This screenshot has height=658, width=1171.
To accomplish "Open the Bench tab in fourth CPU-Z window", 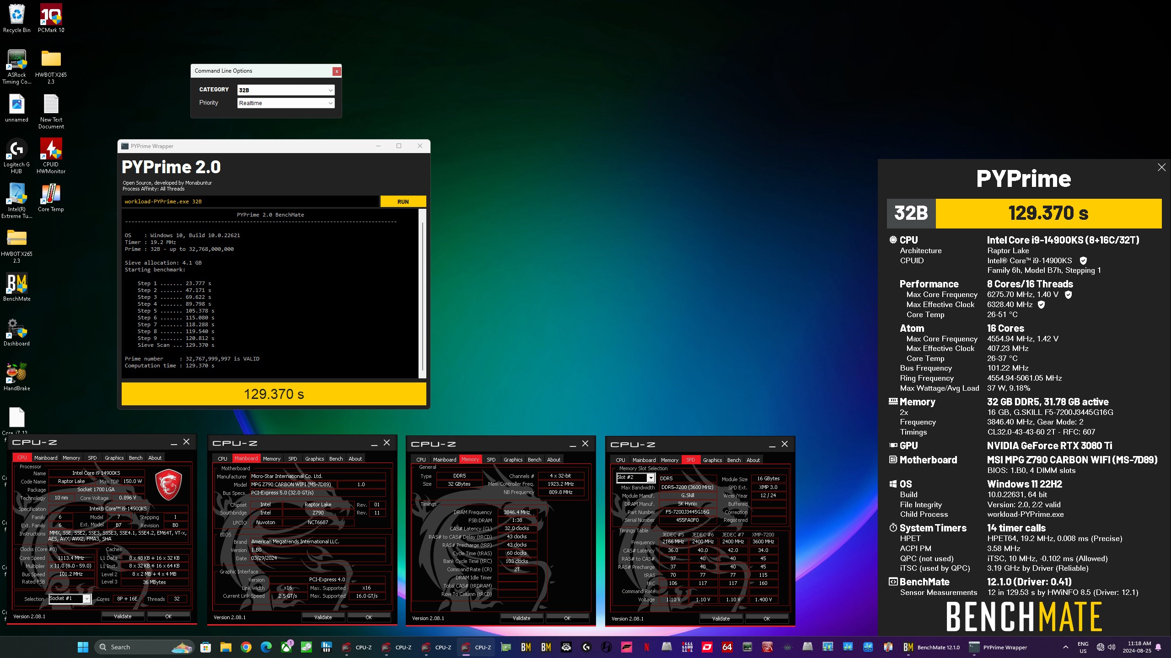I will [734, 460].
